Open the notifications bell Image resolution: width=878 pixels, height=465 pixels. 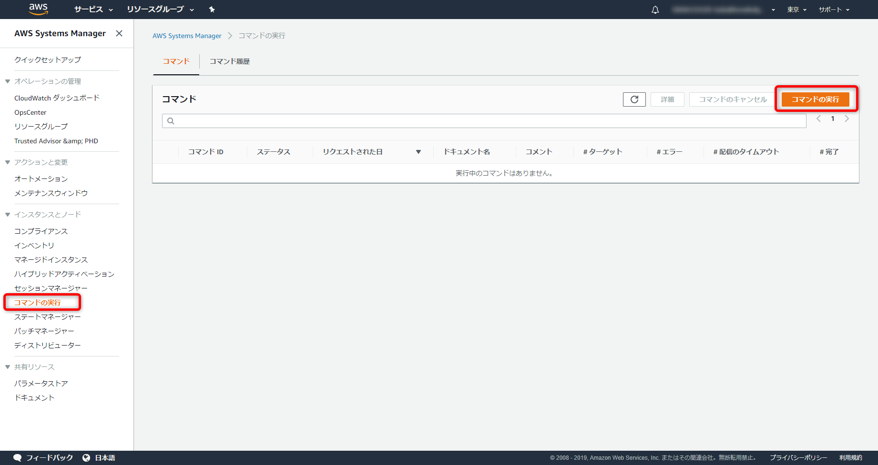click(655, 10)
